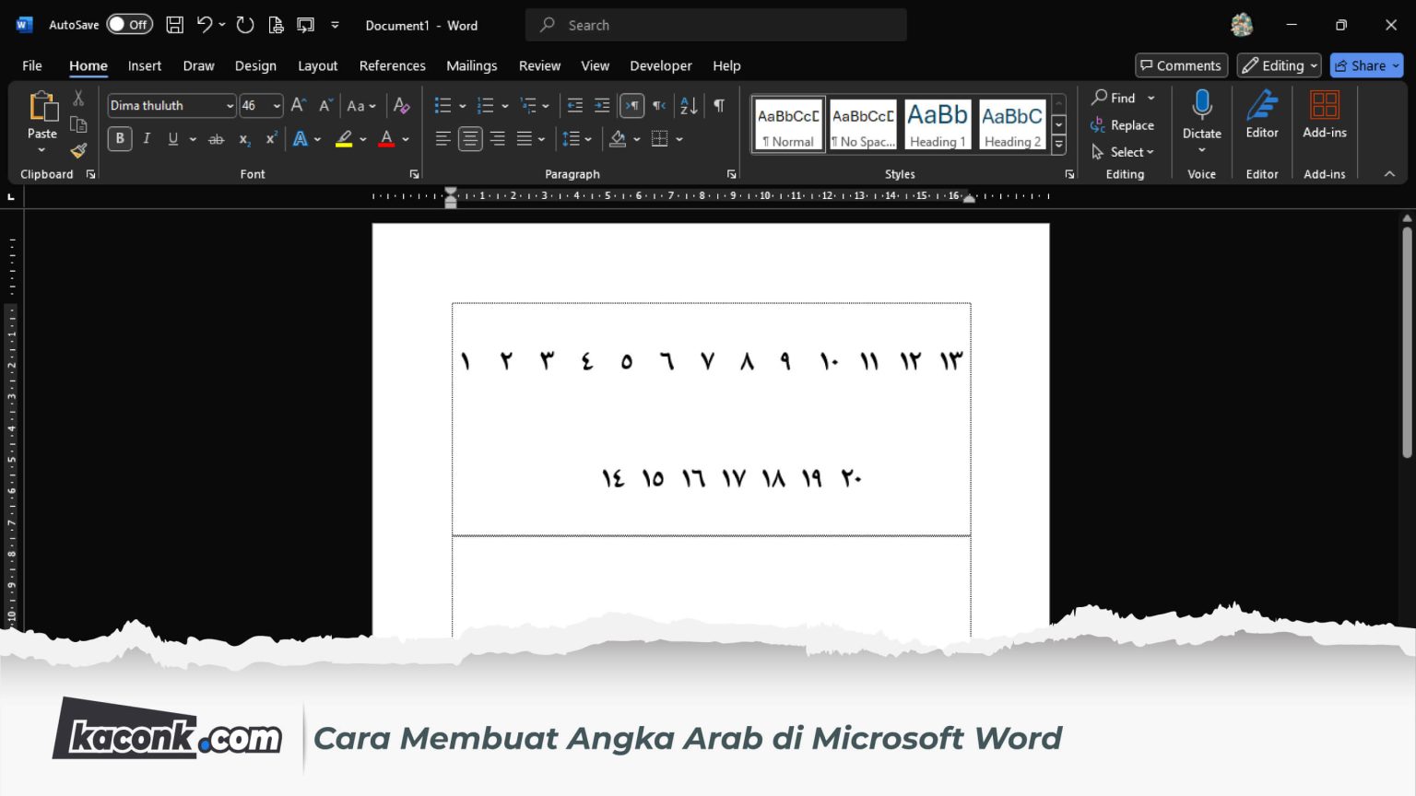Open line spacing options
Image resolution: width=1416 pixels, height=796 pixels.
576,139
